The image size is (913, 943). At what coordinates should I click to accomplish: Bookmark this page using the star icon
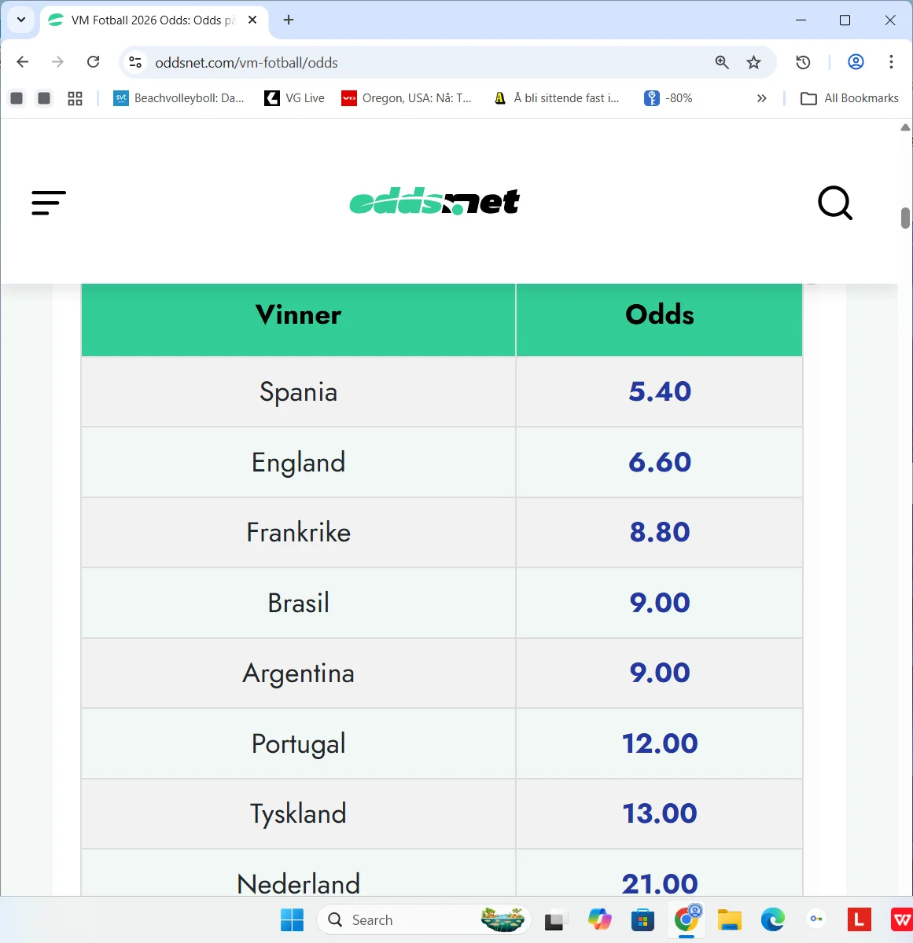[x=754, y=62]
